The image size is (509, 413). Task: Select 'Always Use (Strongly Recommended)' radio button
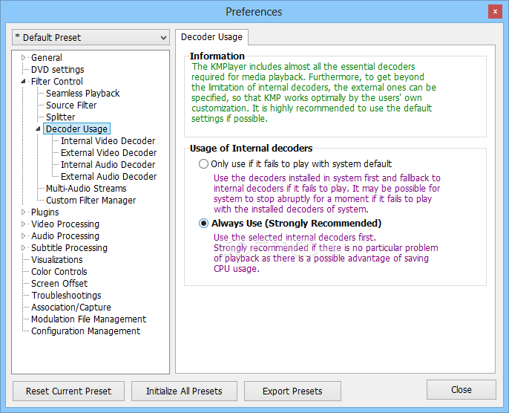point(203,224)
